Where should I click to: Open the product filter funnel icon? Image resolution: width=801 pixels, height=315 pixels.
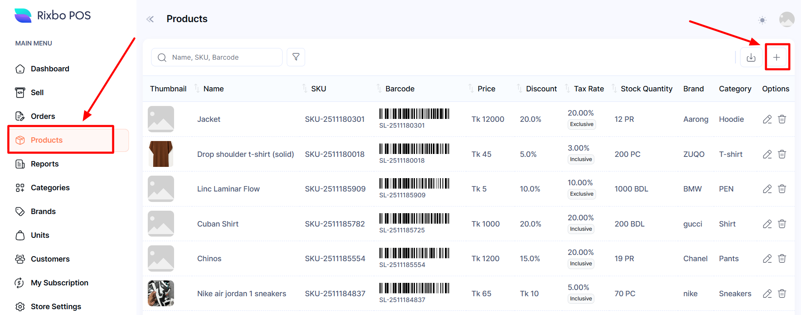[296, 57]
